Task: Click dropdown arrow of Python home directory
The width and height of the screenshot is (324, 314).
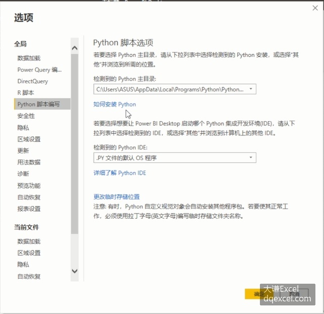Action: (x=251, y=89)
